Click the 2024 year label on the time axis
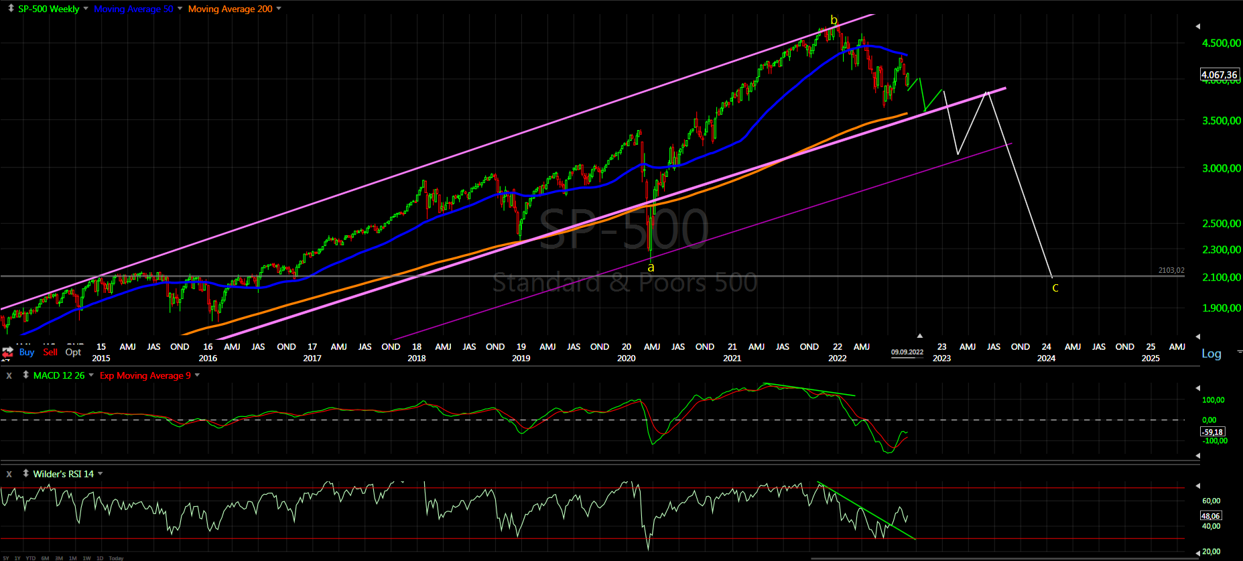 click(x=1046, y=358)
